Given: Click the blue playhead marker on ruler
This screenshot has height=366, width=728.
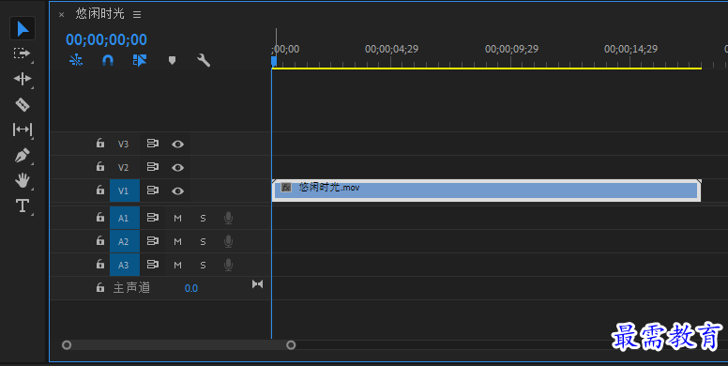Looking at the screenshot, I should (x=274, y=61).
